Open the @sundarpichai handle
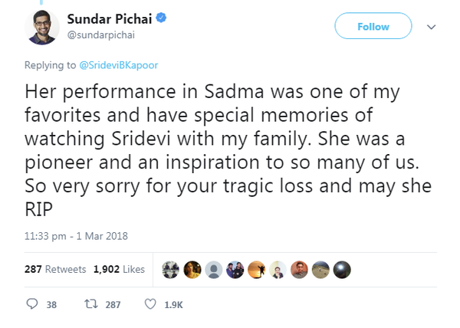This screenshot has width=460, height=328. coord(101,35)
